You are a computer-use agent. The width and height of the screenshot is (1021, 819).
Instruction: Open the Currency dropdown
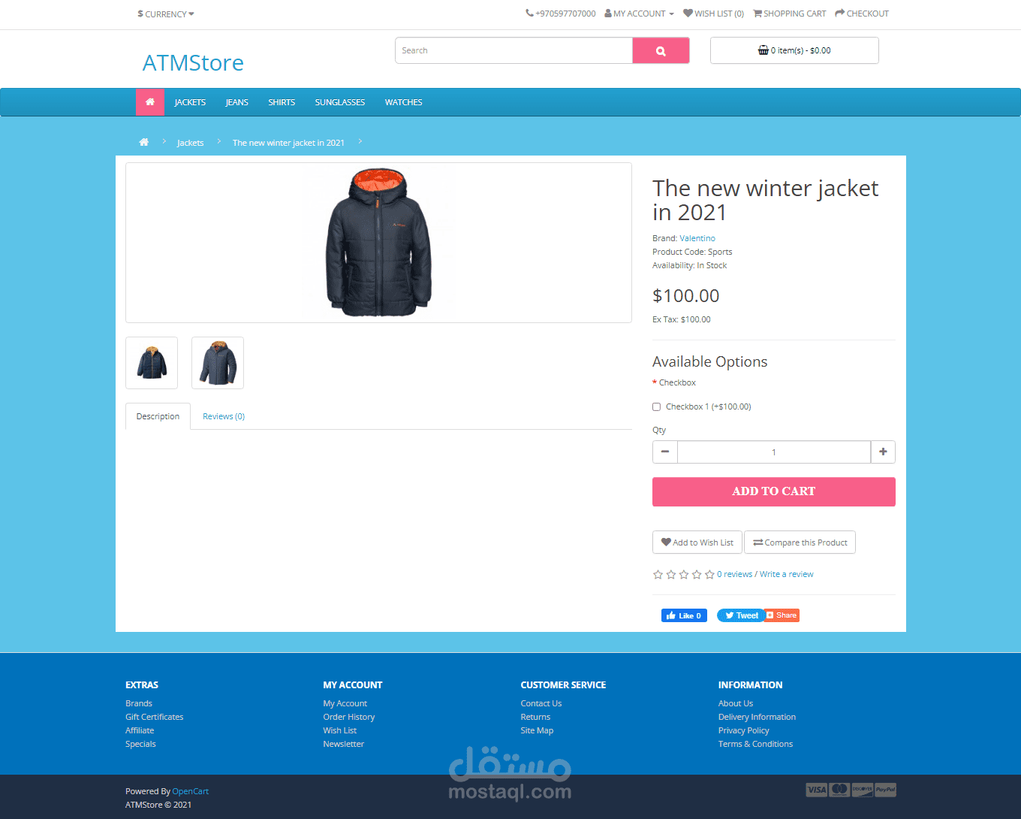[x=166, y=14]
